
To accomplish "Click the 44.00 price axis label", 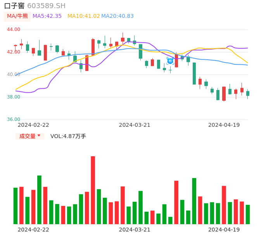I will 14,29.
